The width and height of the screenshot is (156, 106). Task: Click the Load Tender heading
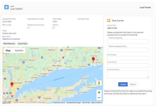[145, 7]
